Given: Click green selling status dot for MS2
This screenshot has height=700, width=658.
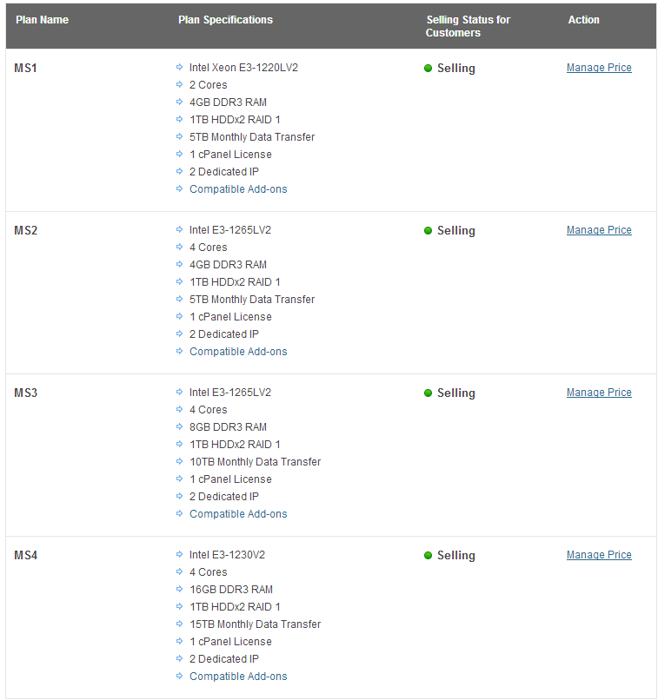Looking at the screenshot, I should pyautogui.click(x=428, y=231).
